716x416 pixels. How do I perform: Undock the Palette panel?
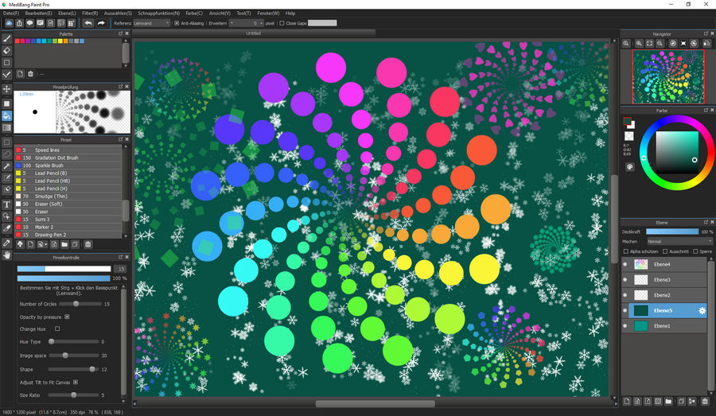pyautogui.click(x=121, y=33)
